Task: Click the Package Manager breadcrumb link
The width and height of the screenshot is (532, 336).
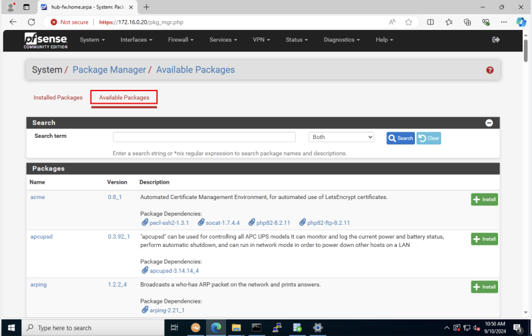Action: pos(109,70)
